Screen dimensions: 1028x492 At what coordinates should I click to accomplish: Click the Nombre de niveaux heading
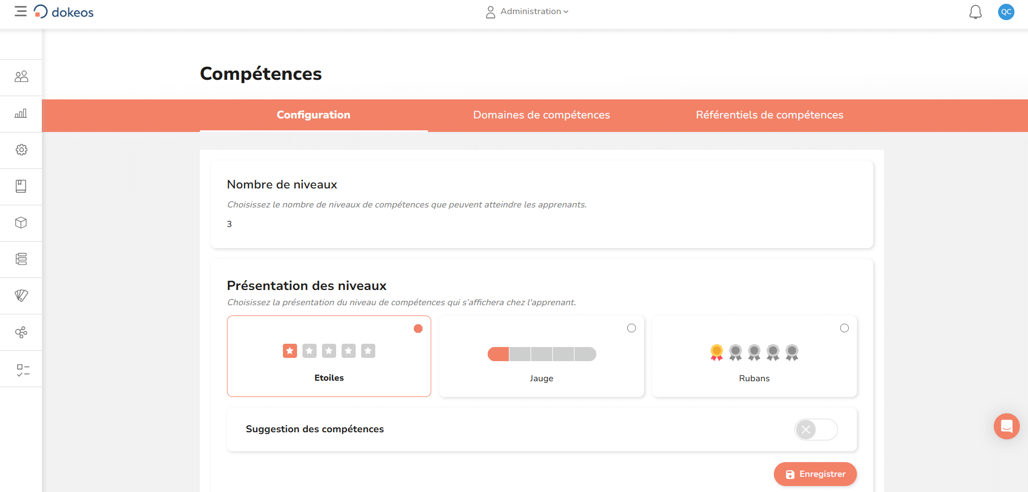point(282,185)
